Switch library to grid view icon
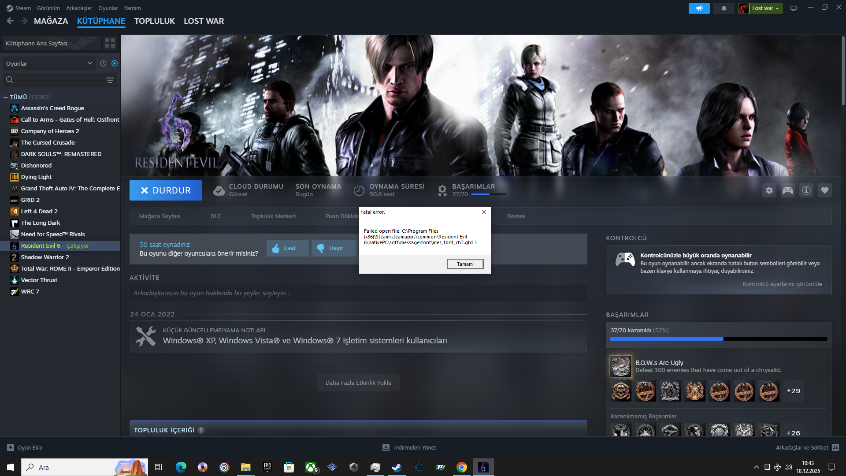 click(110, 43)
